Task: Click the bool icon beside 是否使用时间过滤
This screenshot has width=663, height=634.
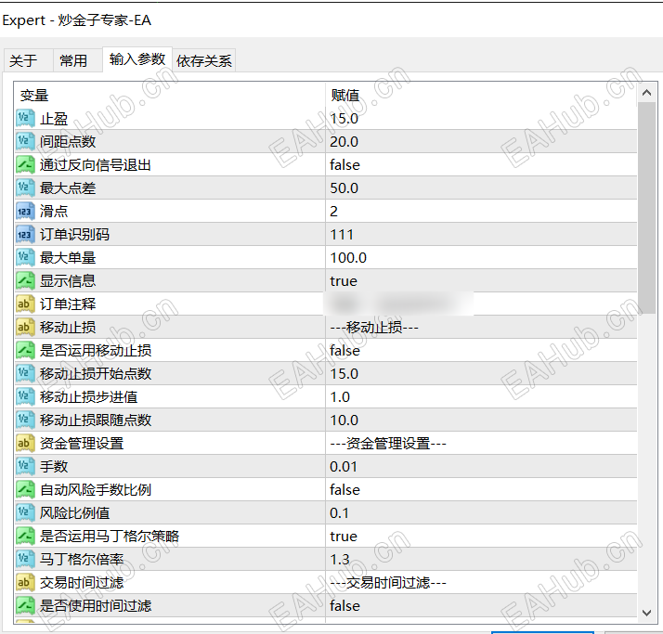Action: [25, 606]
